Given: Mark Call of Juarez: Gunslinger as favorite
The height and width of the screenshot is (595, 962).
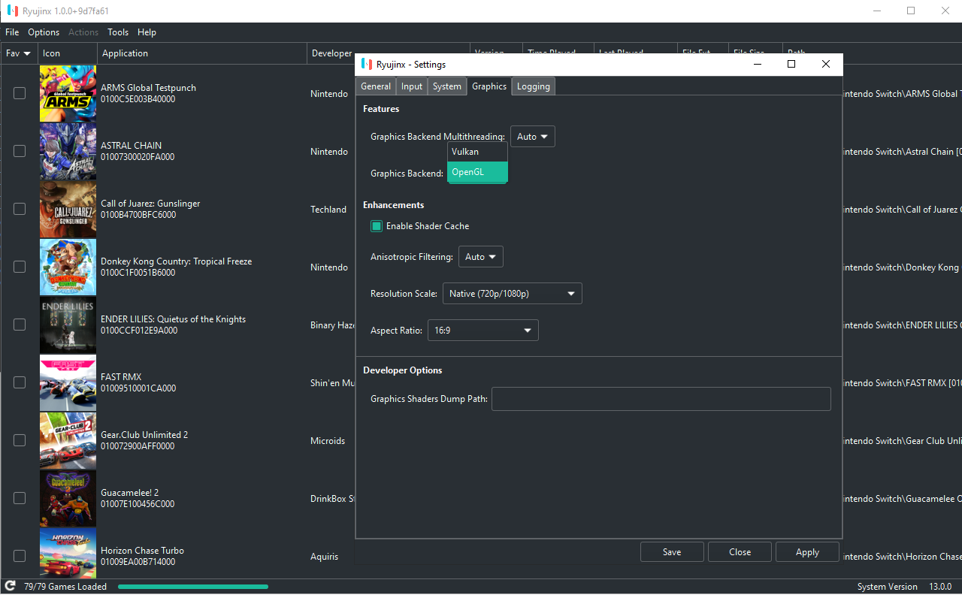Looking at the screenshot, I should 20,209.
